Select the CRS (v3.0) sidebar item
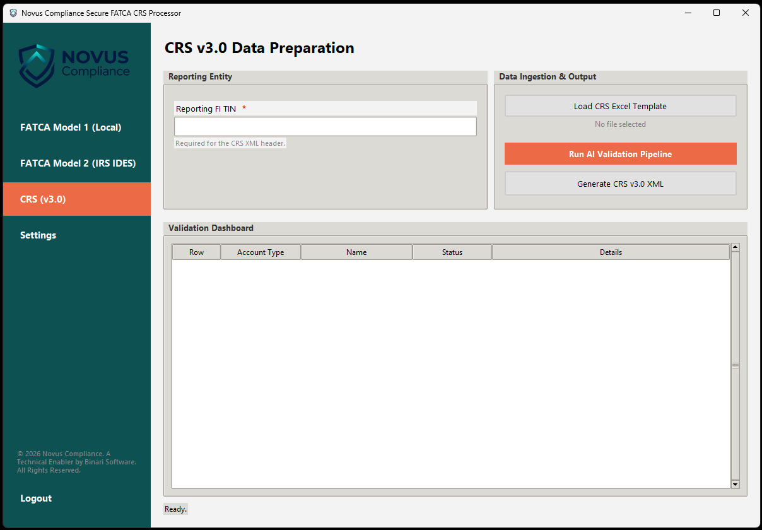The width and height of the screenshot is (762, 530). point(77,199)
